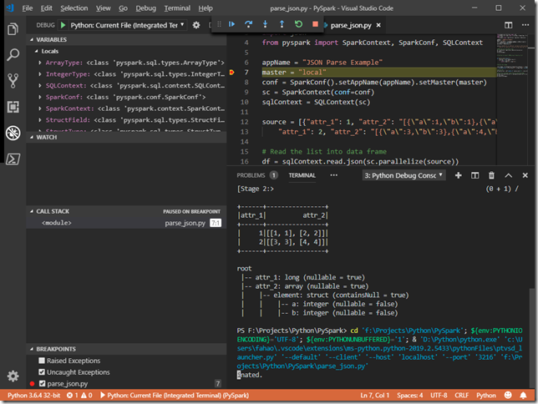Viewport: 538px width, 404px height.
Task: Open the Explorer view in activity bar
Action: click(x=13, y=29)
